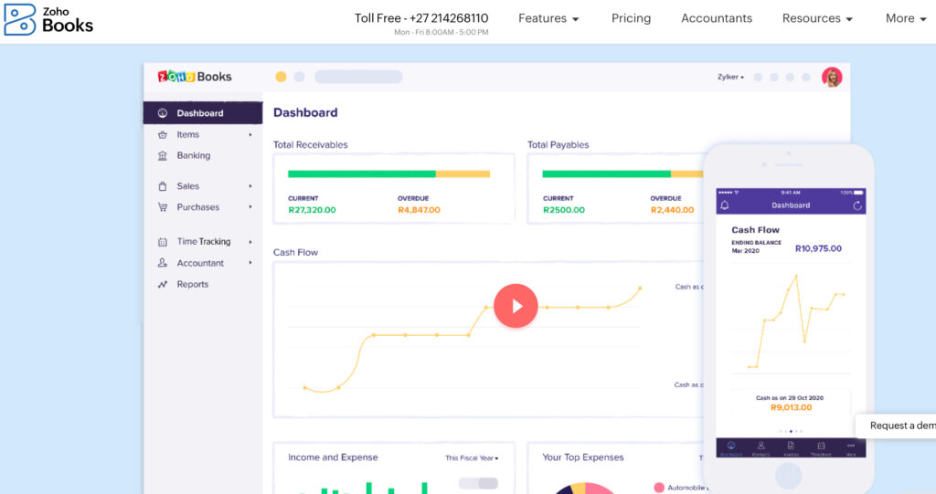
Task: Click the search bar placeholder in dashboard header
Action: [358, 77]
